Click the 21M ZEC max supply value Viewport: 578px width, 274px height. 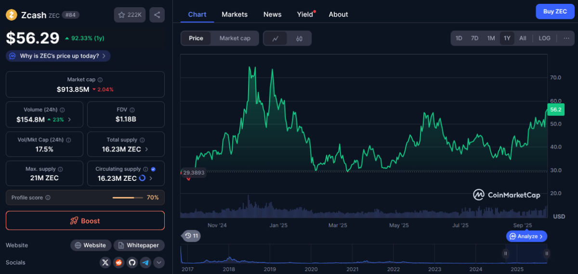pyautogui.click(x=44, y=178)
